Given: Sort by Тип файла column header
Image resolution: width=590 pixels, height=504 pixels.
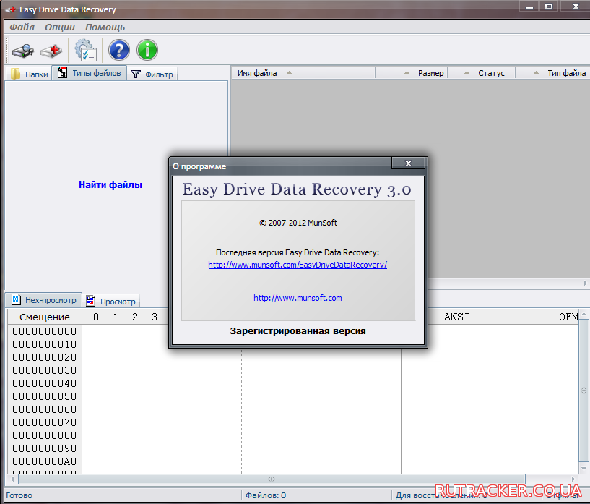Looking at the screenshot, I should tap(552, 73).
